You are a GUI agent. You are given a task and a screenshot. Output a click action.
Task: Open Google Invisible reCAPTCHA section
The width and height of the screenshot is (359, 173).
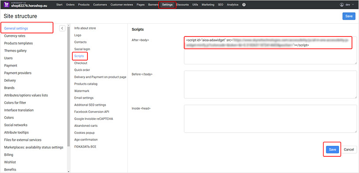pos(94,119)
